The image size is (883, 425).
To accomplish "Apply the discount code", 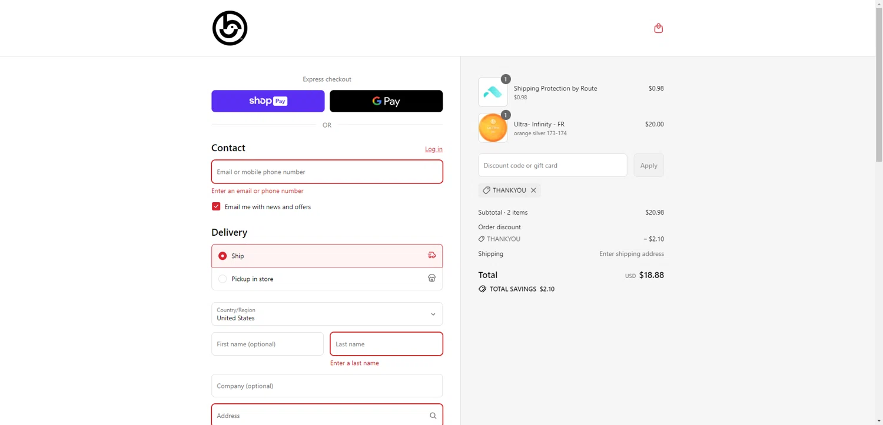I will click(x=649, y=165).
